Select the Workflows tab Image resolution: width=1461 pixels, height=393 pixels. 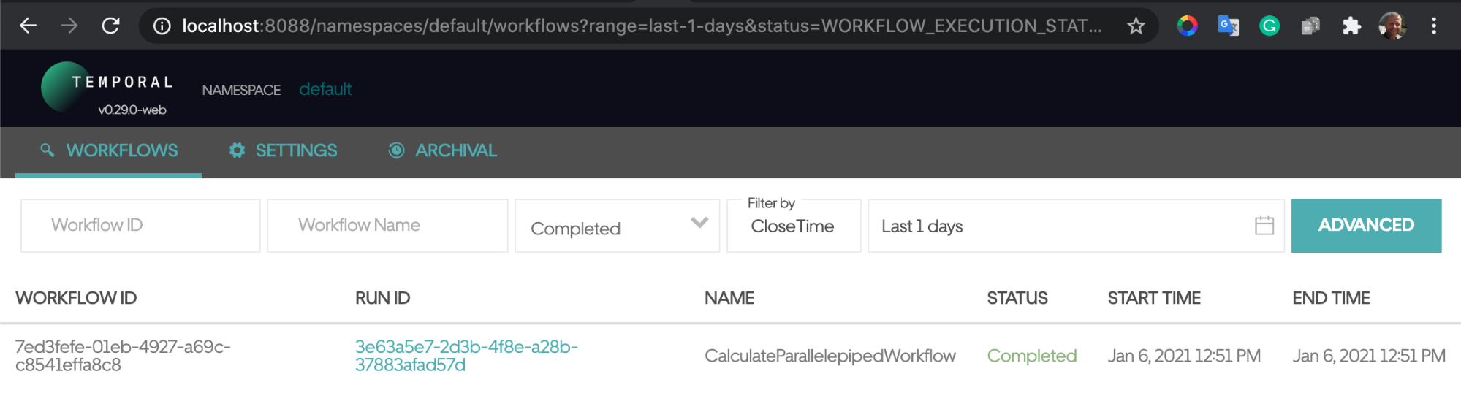[109, 150]
